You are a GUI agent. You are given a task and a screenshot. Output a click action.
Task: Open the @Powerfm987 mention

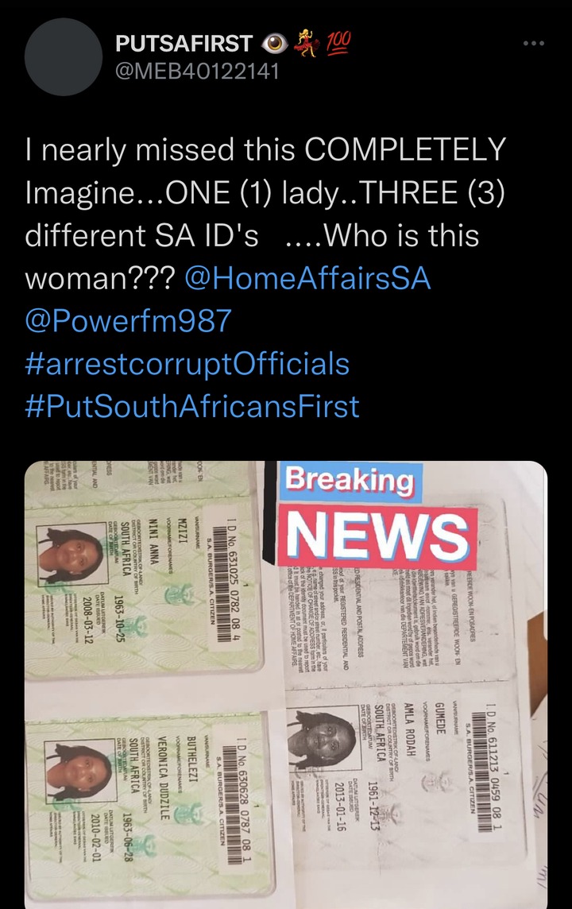pyautogui.click(x=129, y=320)
